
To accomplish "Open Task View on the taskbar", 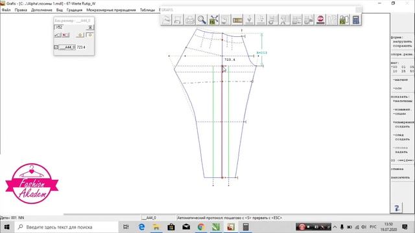I will click(x=126, y=227).
